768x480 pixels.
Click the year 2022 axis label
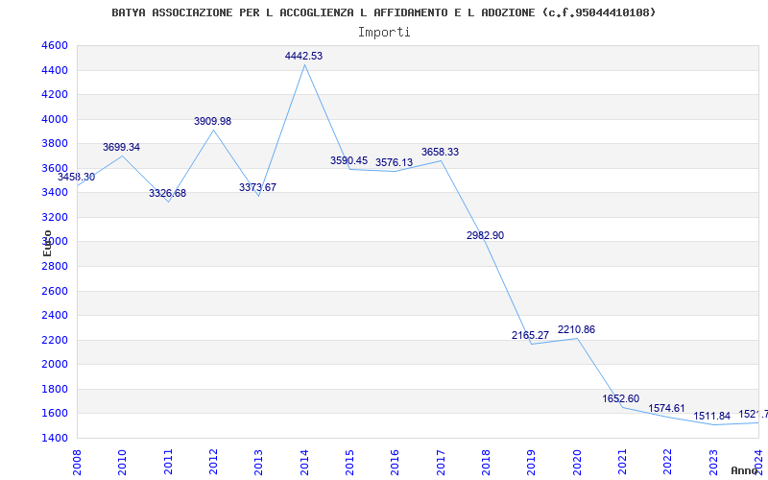(x=668, y=463)
